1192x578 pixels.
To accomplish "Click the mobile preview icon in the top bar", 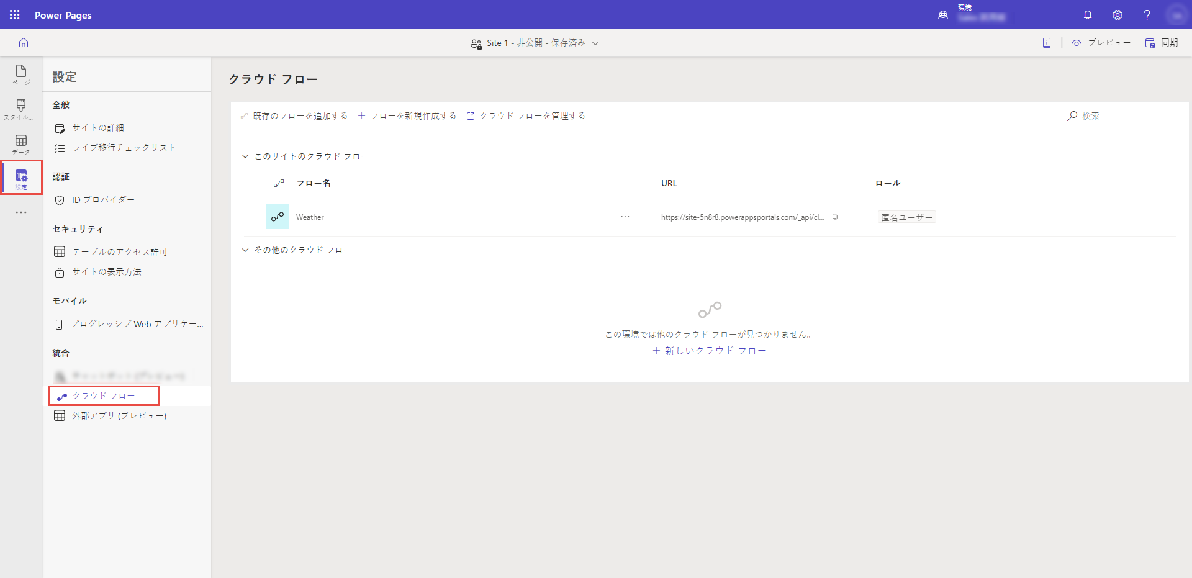I will [1047, 43].
